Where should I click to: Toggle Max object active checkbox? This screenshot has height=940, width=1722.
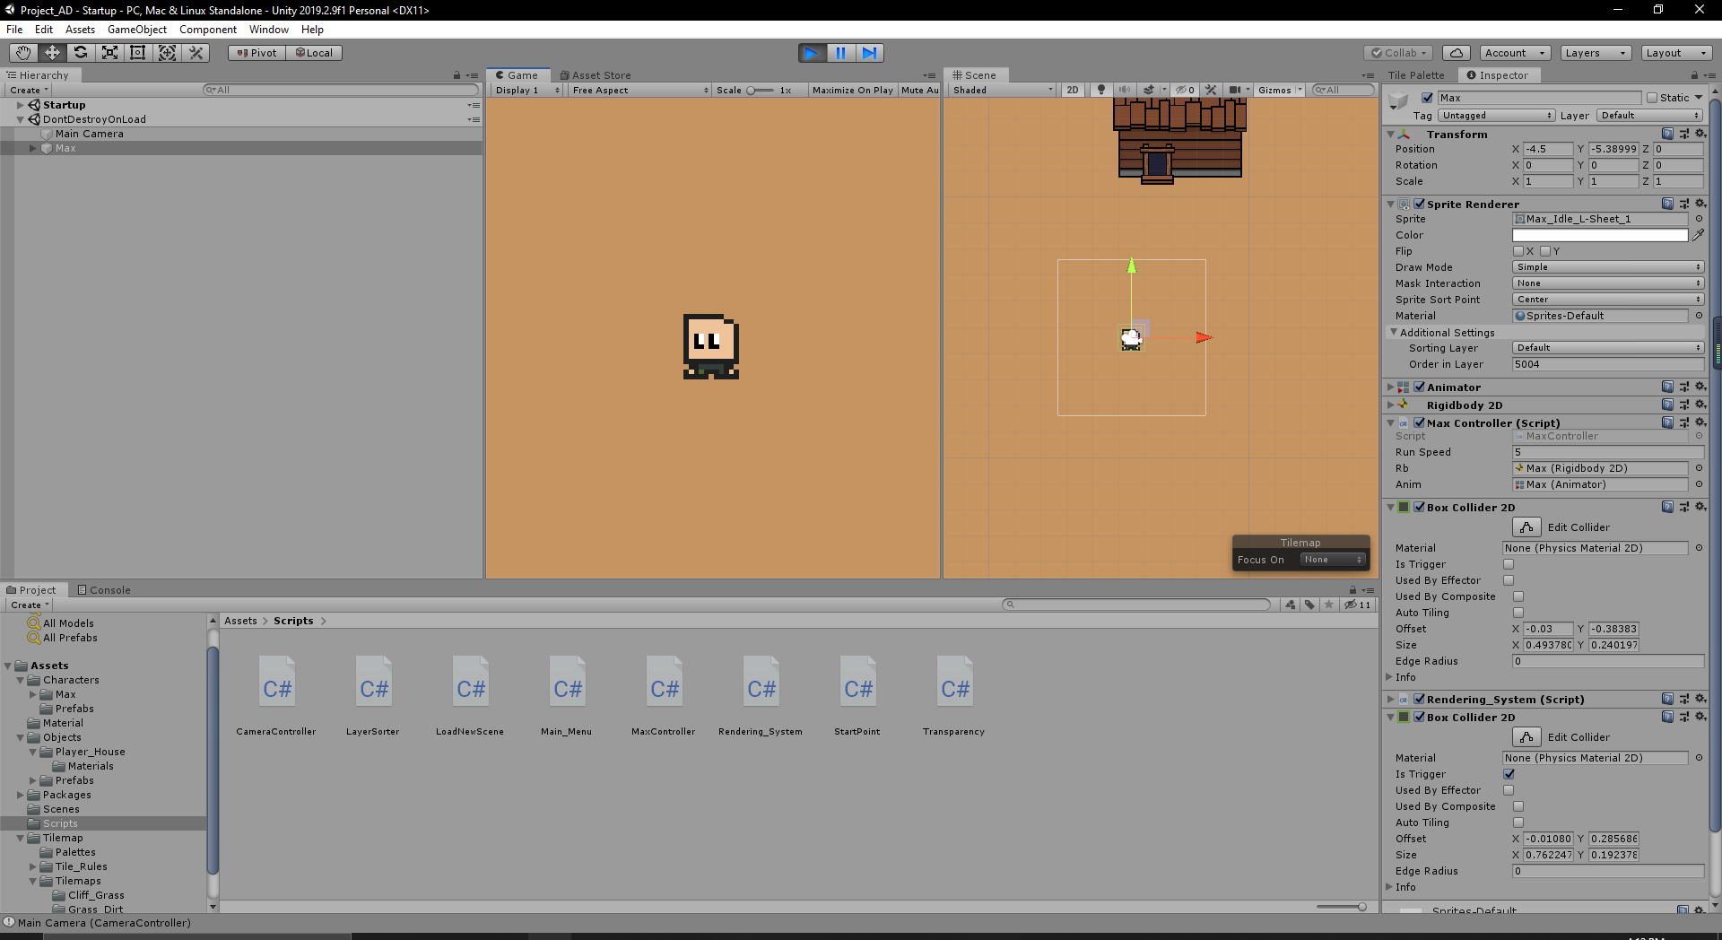tap(1427, 98)
